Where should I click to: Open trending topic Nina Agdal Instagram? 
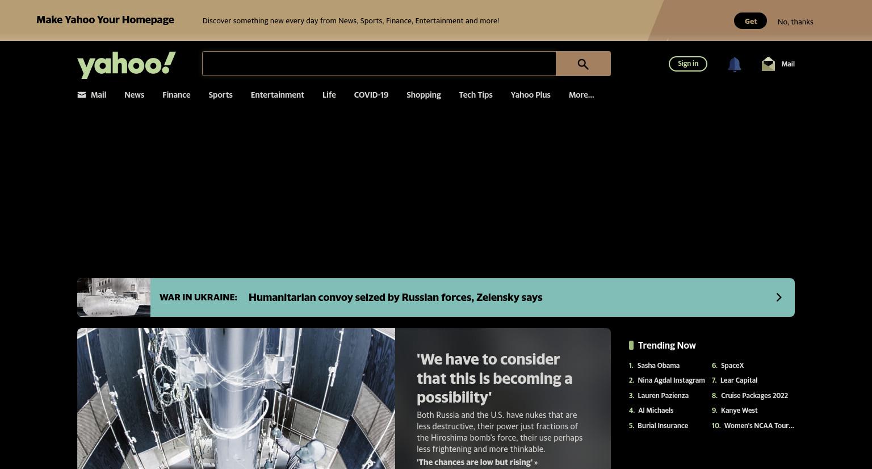coord(671,380)
